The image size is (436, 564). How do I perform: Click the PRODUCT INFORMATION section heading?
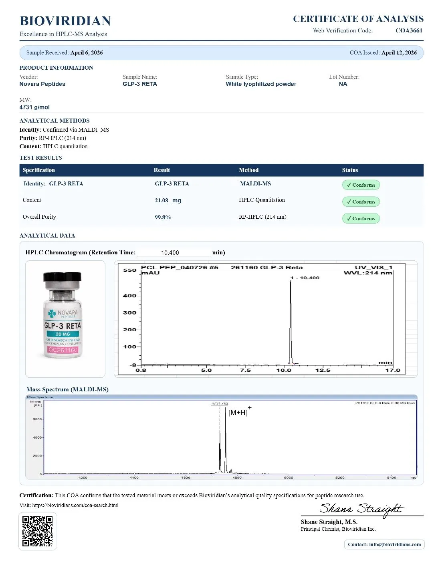56,68
